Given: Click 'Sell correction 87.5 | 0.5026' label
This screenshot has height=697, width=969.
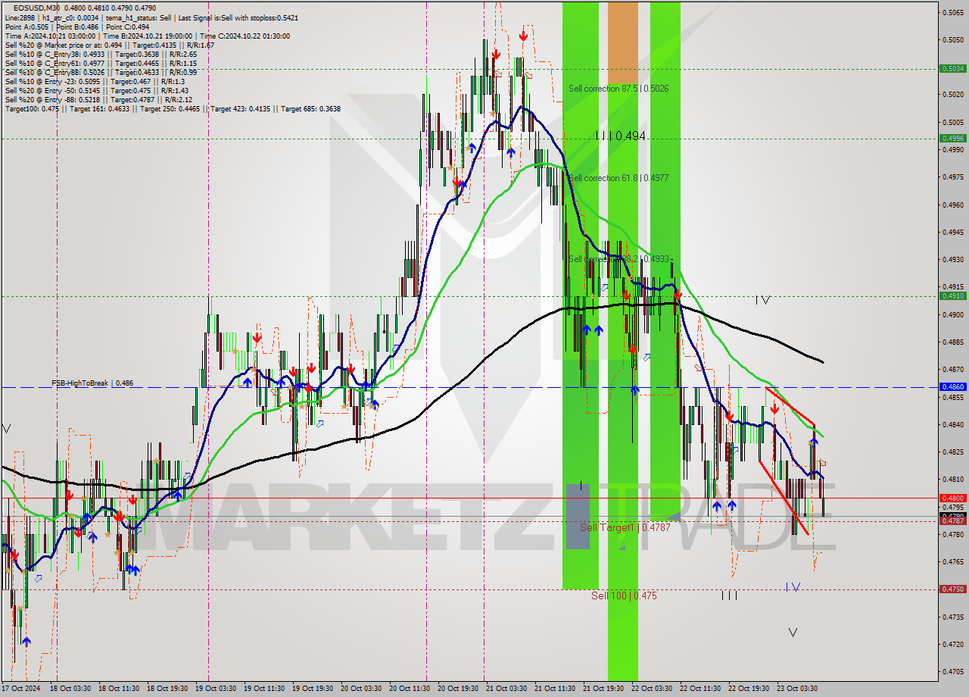Looking at the screenshot, I should 618,89.
